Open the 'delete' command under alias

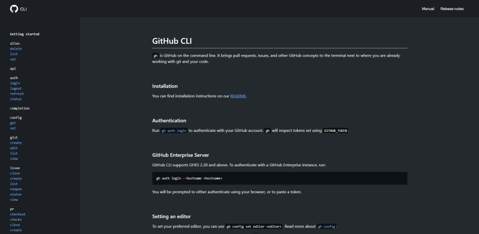click(16, 49)
